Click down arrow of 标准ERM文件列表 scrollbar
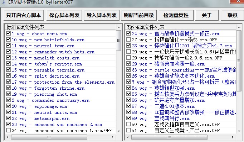244x142 pixels. (119, 131)
